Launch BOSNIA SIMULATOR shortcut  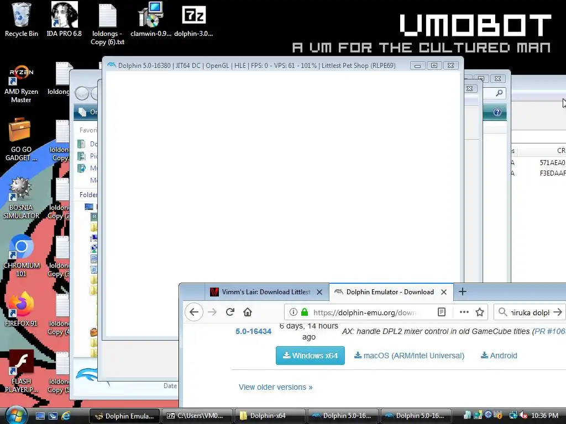pyautogui.click(x=21, y=198)
